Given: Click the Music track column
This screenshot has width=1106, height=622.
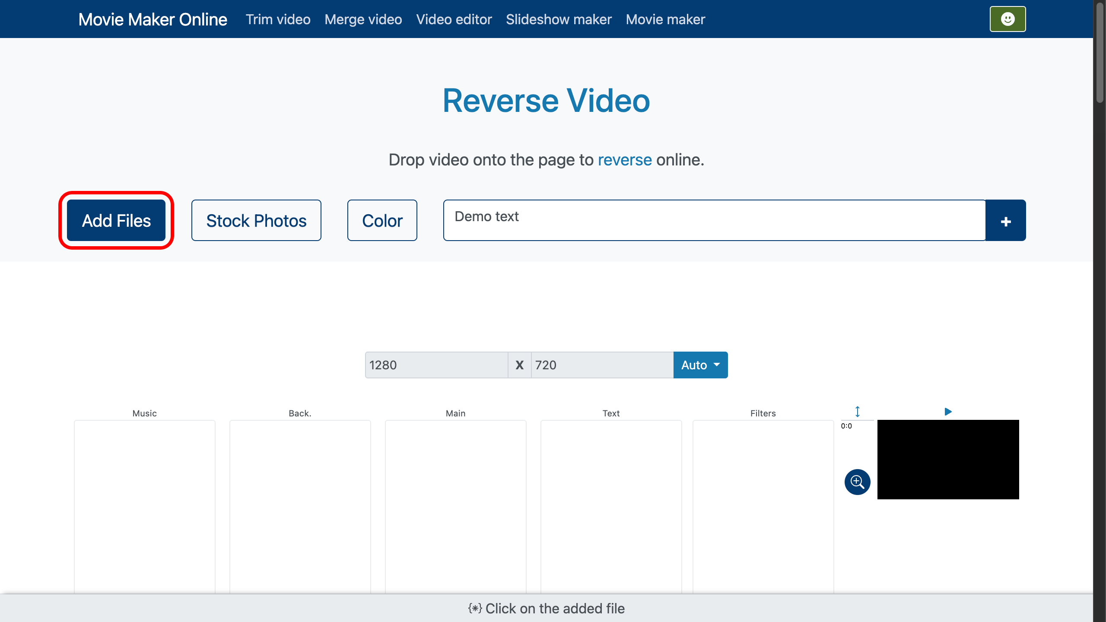Looking at the screenshot, I should (145, 506).
